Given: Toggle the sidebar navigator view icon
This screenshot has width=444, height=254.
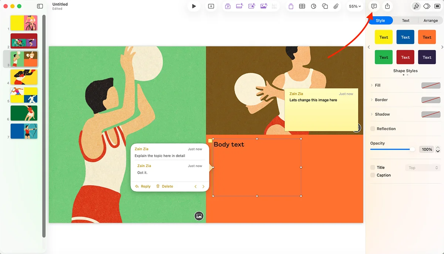Looking at the screenshot, I should coord(40,6).
